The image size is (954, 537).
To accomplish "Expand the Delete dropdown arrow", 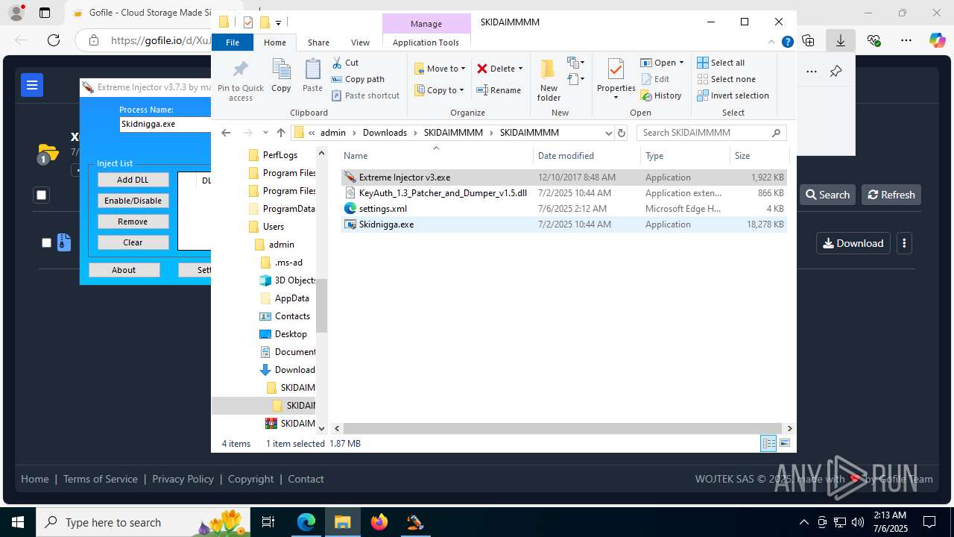I will coord(520,69).
